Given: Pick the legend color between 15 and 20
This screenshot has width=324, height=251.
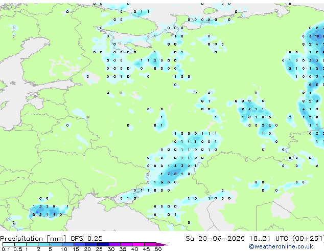Looking at the screenshot, I should [79, 244].
